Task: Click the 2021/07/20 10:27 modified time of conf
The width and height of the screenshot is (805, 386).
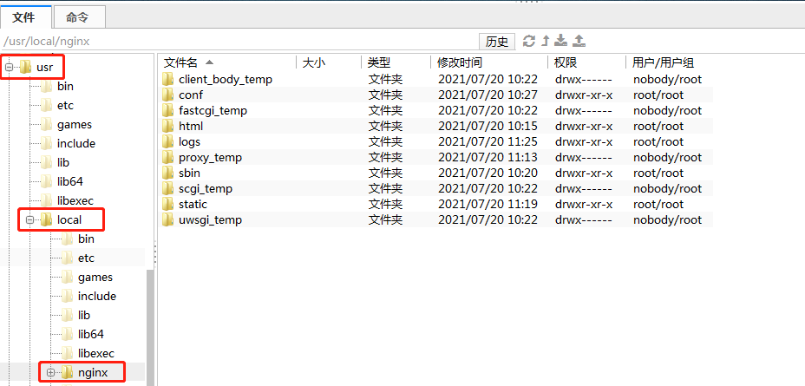Action: (x=488, y=95)
